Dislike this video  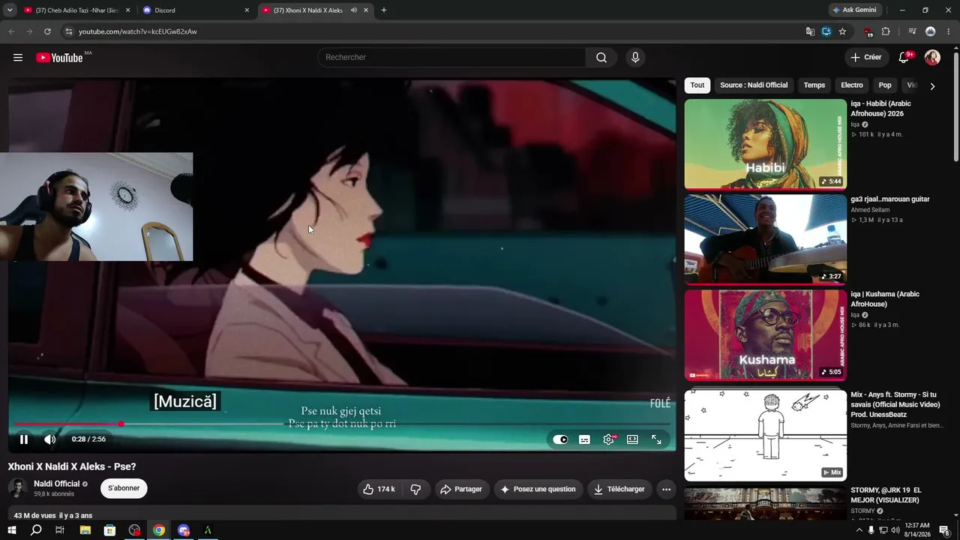click(415, 489)
